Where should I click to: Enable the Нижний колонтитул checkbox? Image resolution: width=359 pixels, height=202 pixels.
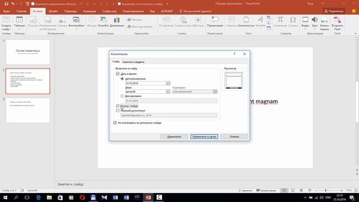118,111
